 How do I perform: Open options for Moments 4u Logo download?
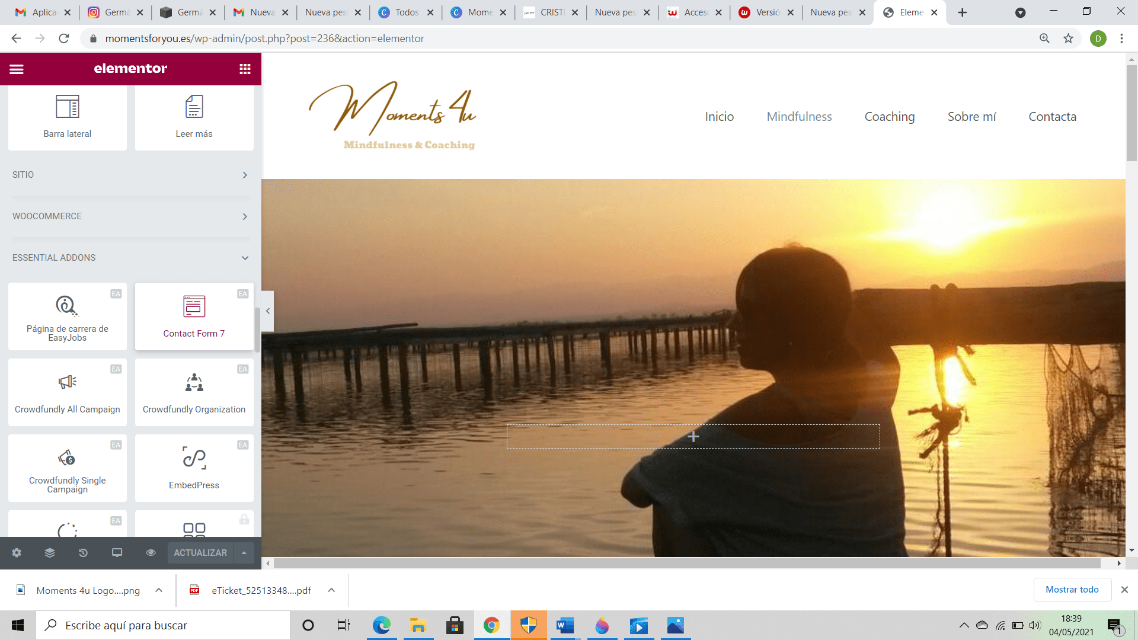(x=159, y=590)
